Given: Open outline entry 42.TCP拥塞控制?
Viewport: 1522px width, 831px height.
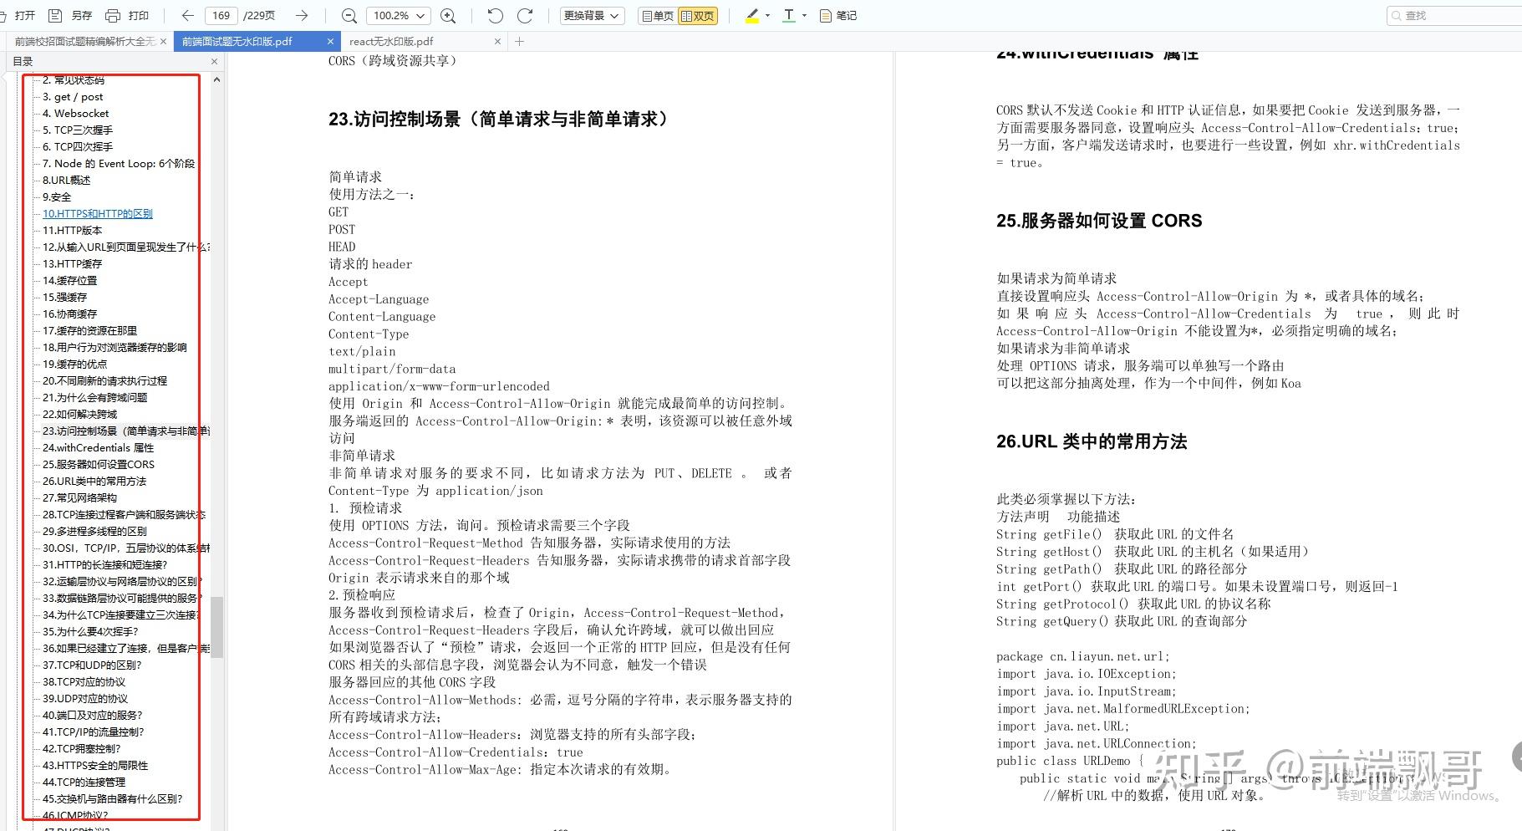Looking at the screenshot, I should 81,749.
